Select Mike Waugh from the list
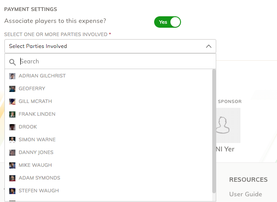The height and width of the screenshot is (202, 277). 35,165
